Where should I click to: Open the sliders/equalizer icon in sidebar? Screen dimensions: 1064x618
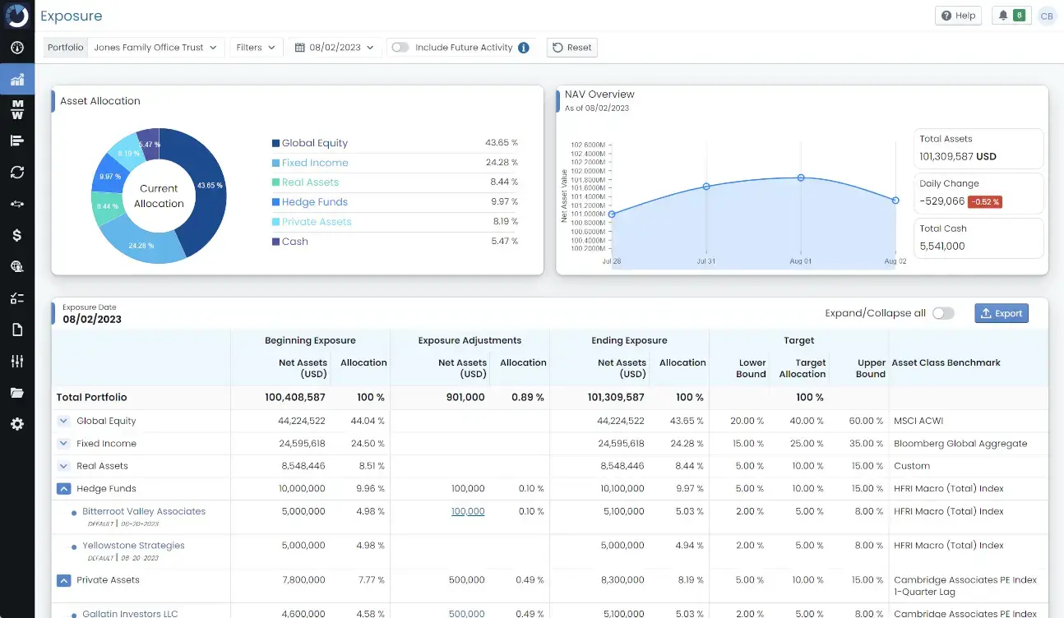[16, 362]
